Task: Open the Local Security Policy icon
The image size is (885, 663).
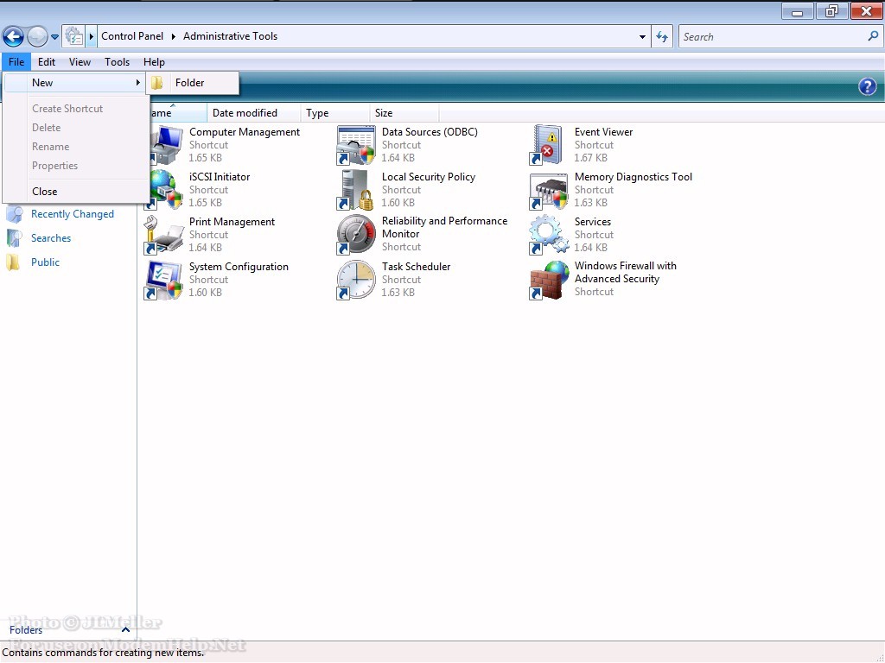Action: click(x=356, y=190)
